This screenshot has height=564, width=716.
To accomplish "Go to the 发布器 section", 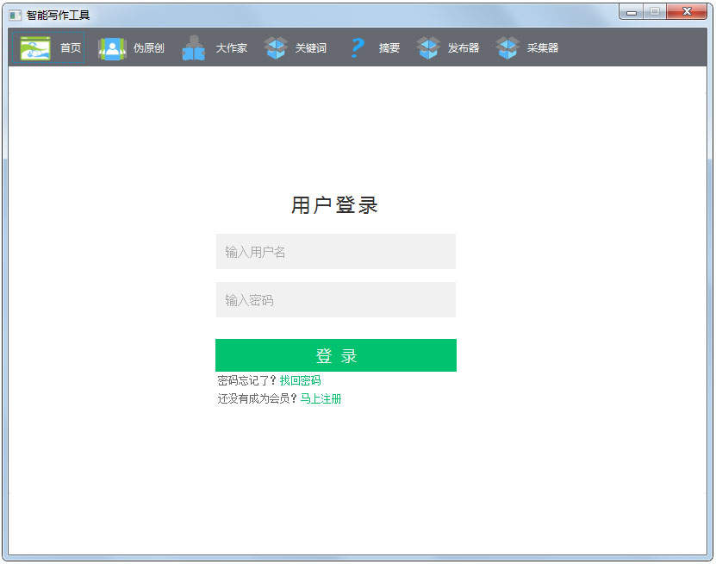I will pyautogui.click(x=463, y=48).
